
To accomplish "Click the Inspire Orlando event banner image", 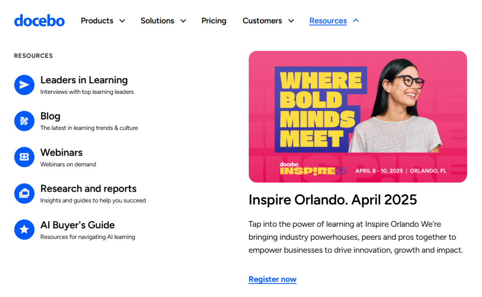I will pos(358,117).
